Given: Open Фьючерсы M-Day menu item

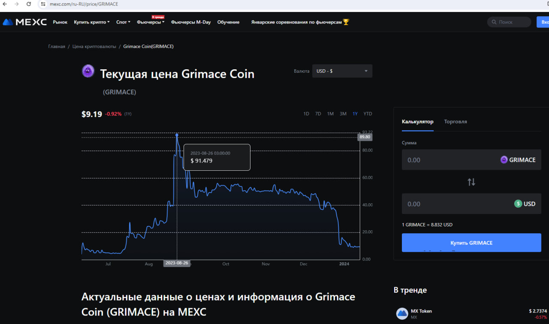Looking at the screenshot, I should pos(191,22).
